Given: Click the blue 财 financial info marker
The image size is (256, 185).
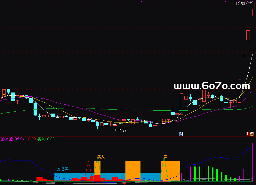Looking at the screenshot, I should (x=181, y=134).
